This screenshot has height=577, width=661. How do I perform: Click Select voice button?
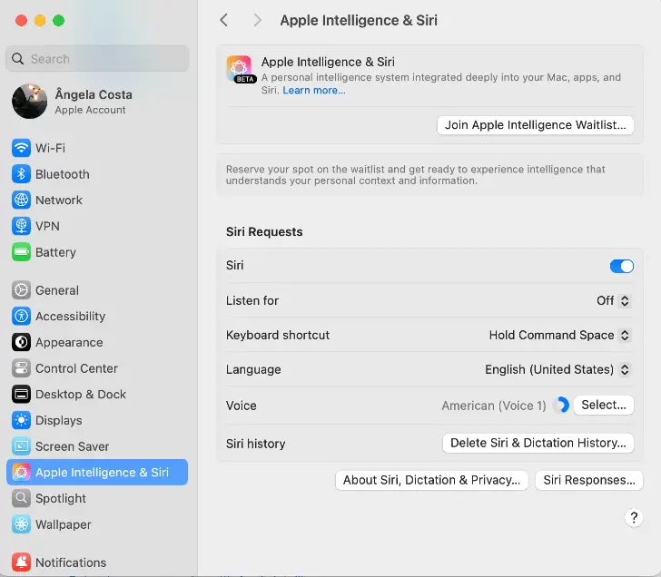click(x=604, y=406)
